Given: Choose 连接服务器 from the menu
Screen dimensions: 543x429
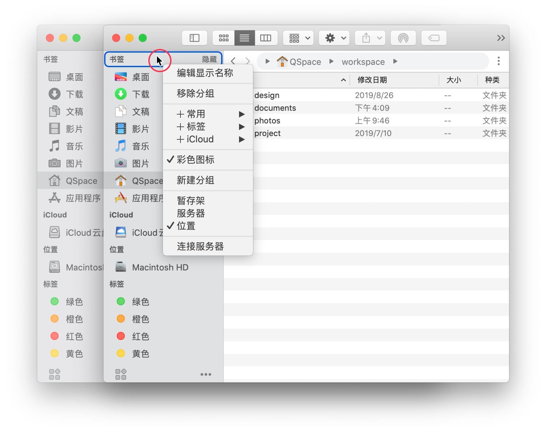Looking at the screenshot, I should [200, 246].
